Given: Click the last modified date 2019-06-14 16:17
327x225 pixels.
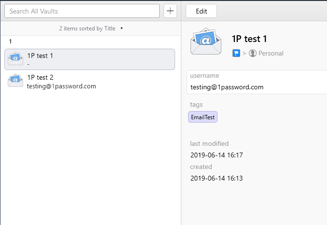Looking at the screenshot, I should pos(217,155).
